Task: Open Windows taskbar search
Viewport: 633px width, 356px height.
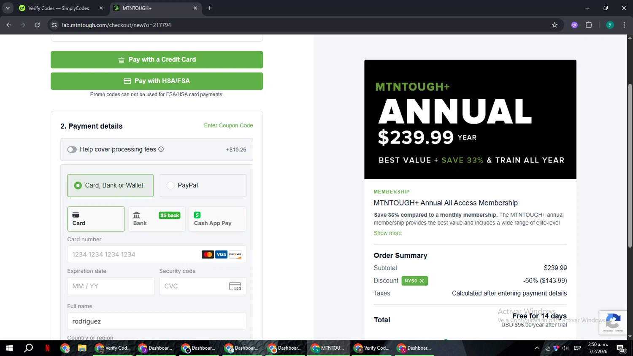Action: coord(28,348)
